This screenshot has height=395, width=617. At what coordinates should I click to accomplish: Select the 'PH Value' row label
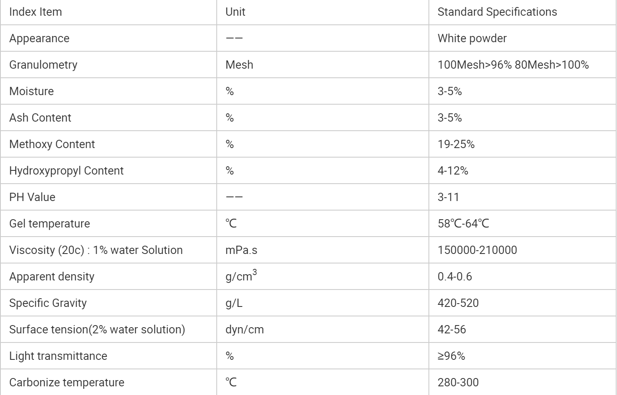tap(32, 197)
